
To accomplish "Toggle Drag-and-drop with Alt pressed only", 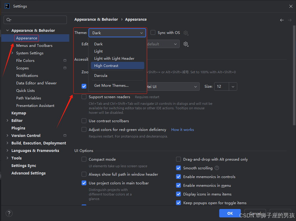I will pos(178,159).
